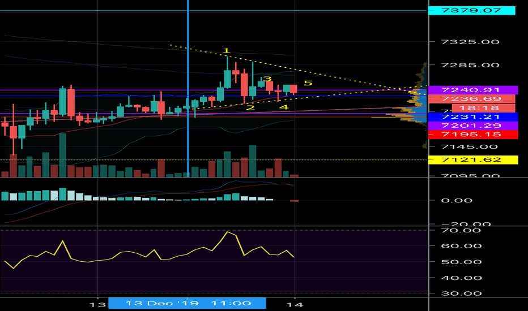Click the 18:18 countdown timer label
Screen dimensions: 528x311
pyautogui.click(x=483, y=108)
